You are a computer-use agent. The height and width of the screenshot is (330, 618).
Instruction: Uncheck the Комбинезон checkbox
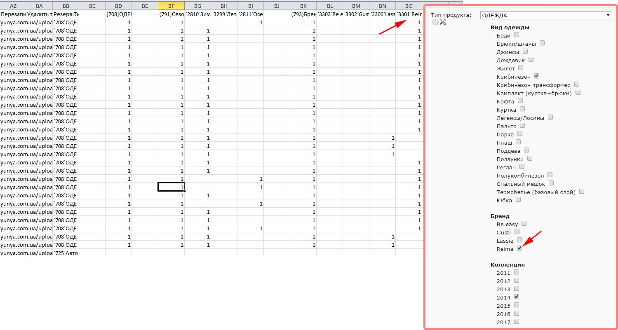pos(537,76)
